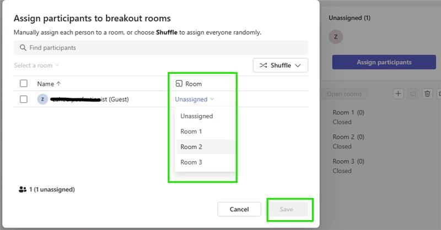This screenshot has height=230, width=441.
Task: Check the select all participants checkbox
Action: pos(23,84)
